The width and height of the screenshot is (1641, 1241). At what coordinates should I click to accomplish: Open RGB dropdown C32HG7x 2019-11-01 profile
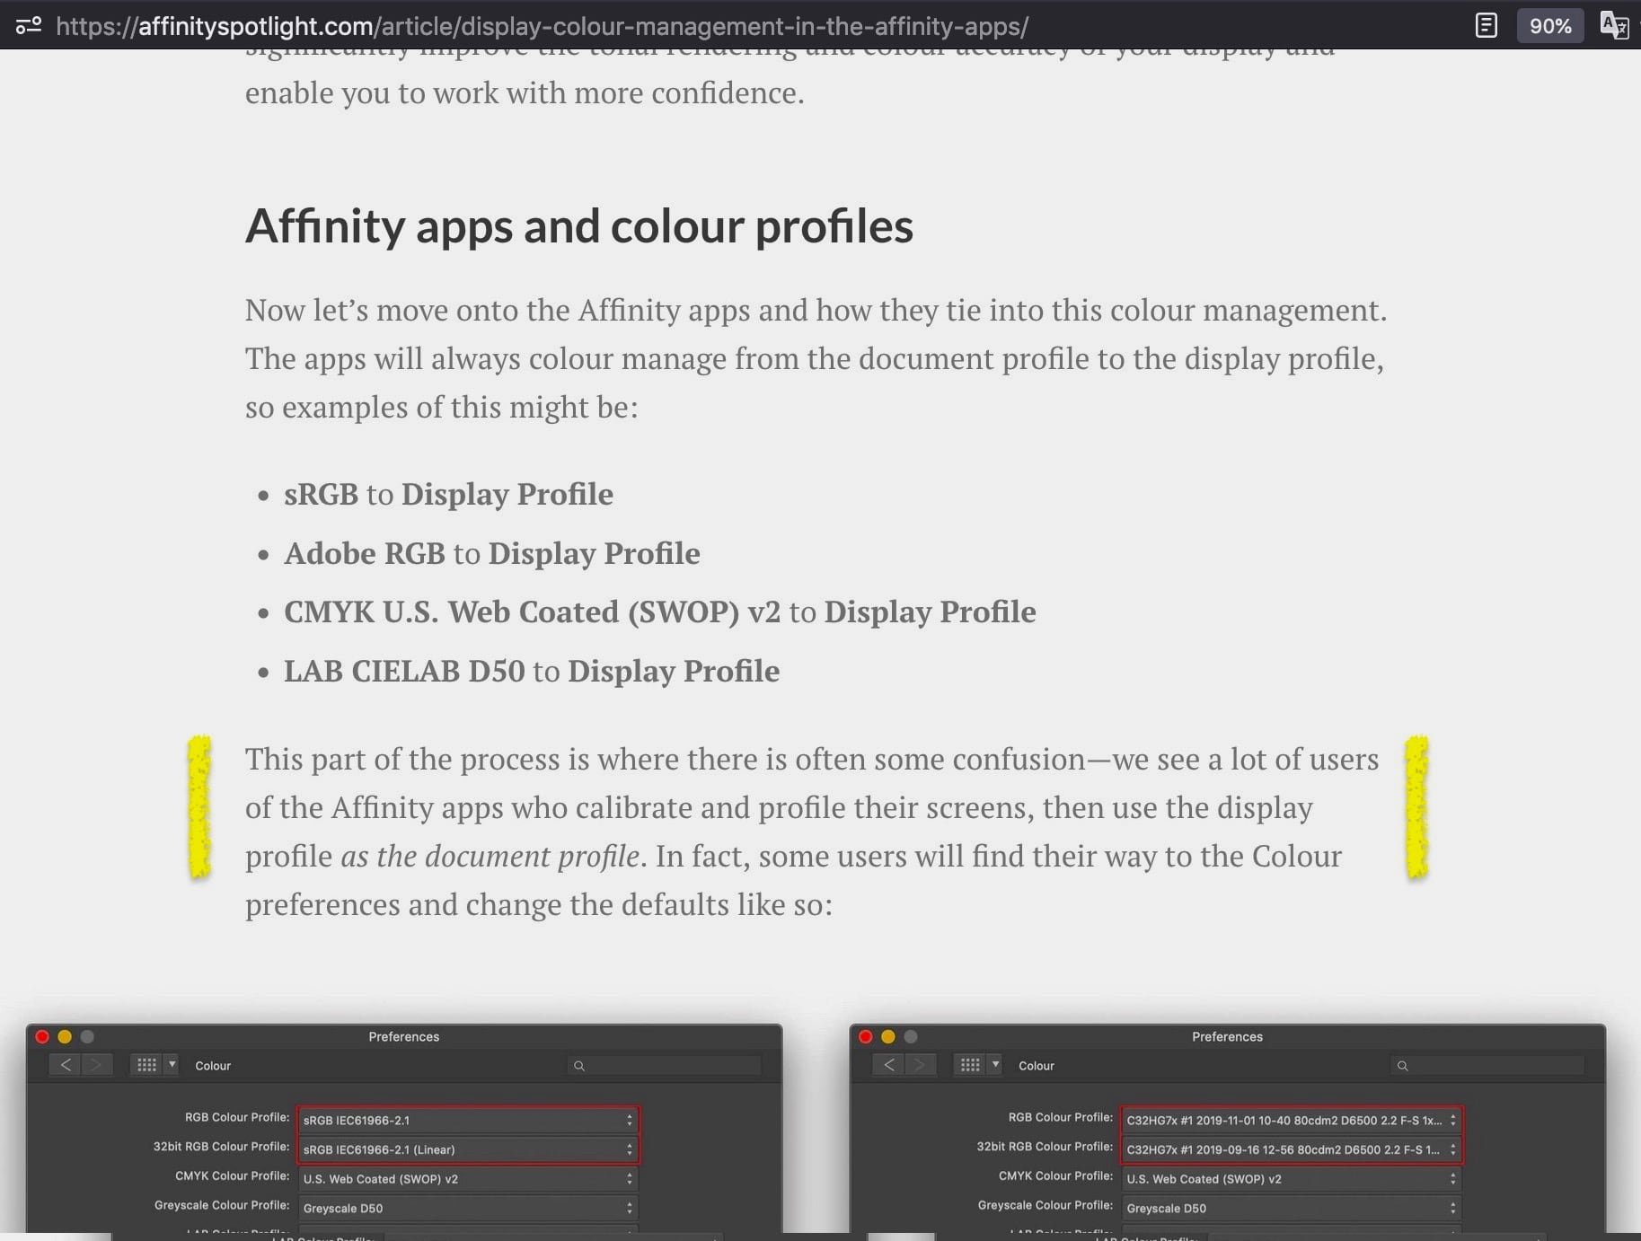[x=1292, y=1120]
